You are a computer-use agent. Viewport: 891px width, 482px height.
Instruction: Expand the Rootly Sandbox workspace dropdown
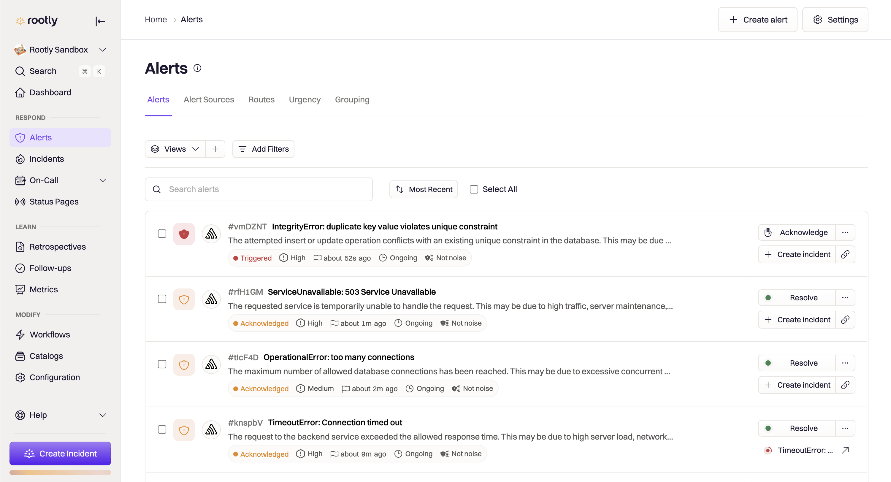pos(102,50)
